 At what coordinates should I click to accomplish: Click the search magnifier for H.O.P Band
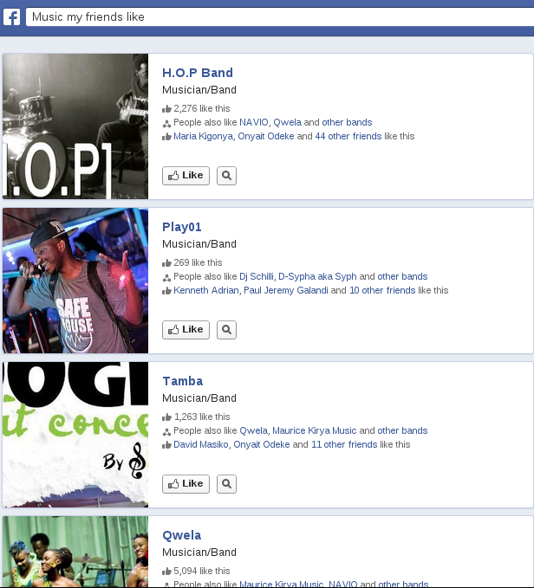tap(226, 176)
